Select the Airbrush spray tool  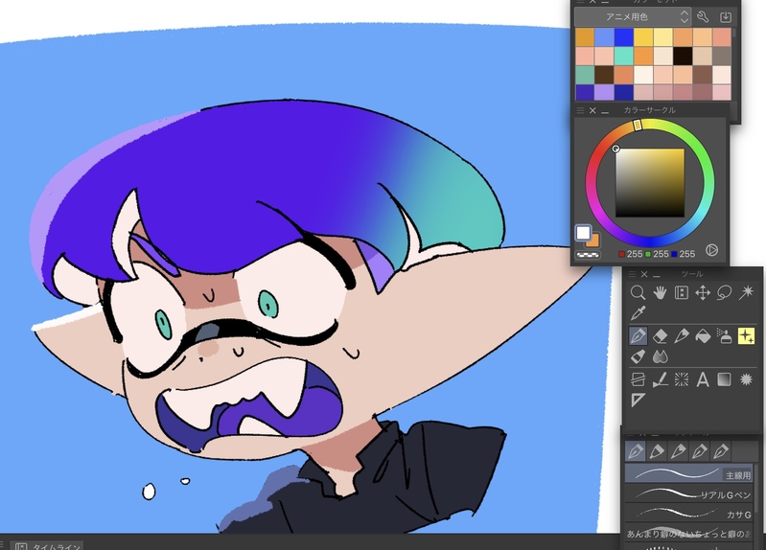pos(724,336)
